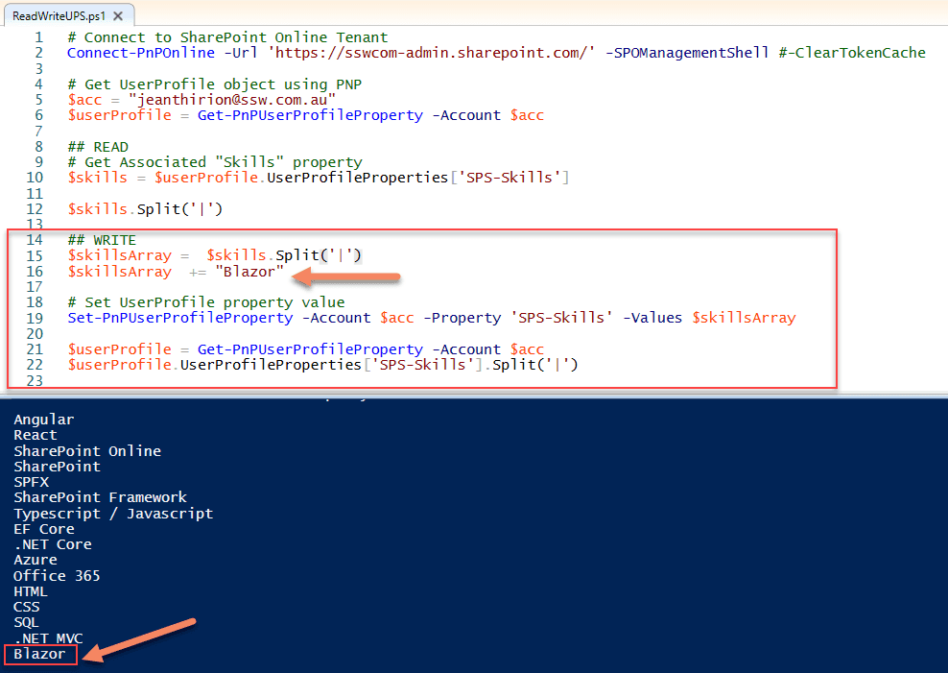This screenshot has width=948, height=673.
Task: Click SharePoint Framework in console output
Action: 100,497
